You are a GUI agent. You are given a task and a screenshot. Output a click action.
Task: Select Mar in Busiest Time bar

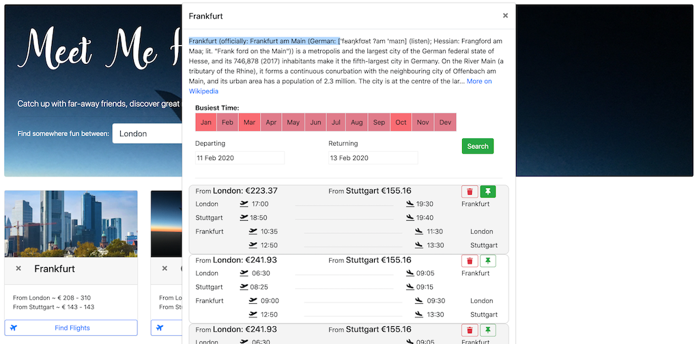(249, 123)
